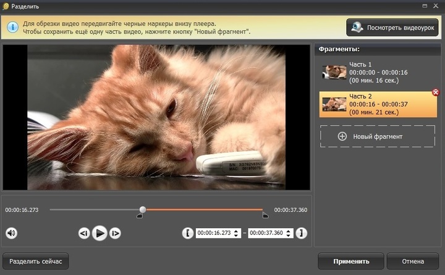Screen dimensions: 445x275
Task: Decrease start time with down arrow
Action: click(236, 236)
